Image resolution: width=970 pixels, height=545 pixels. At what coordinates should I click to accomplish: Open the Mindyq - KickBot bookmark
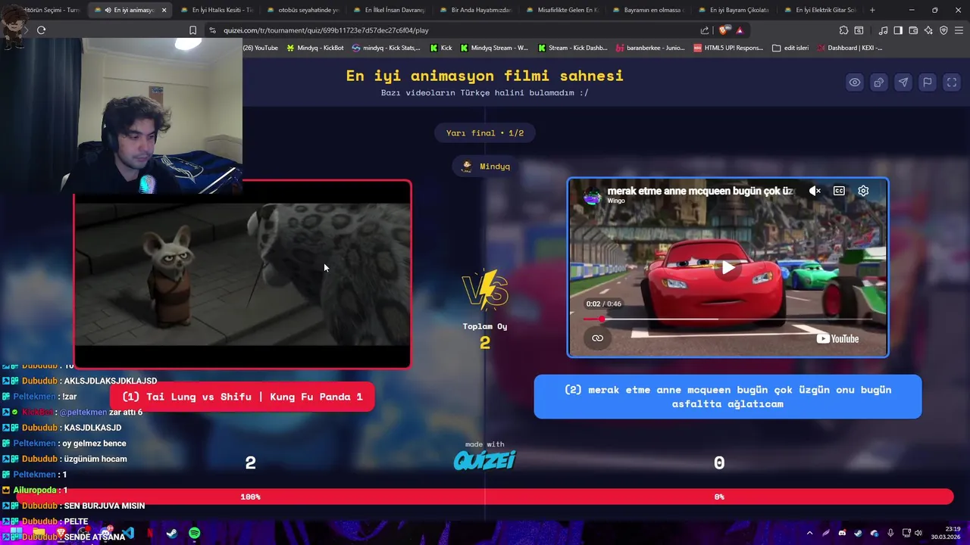coord(314,48)
